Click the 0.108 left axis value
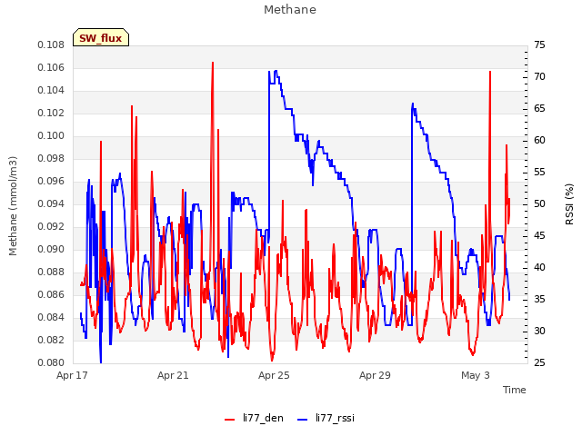The width and height of the screenshot is (582, 436). pyautogui.click(x=51, y=45)
